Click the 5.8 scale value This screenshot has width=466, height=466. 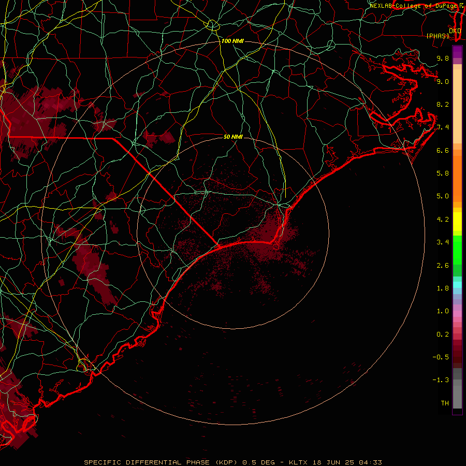pos(443,173)
